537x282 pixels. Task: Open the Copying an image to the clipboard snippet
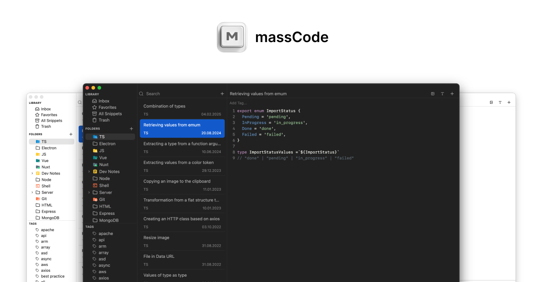[182, 185]
